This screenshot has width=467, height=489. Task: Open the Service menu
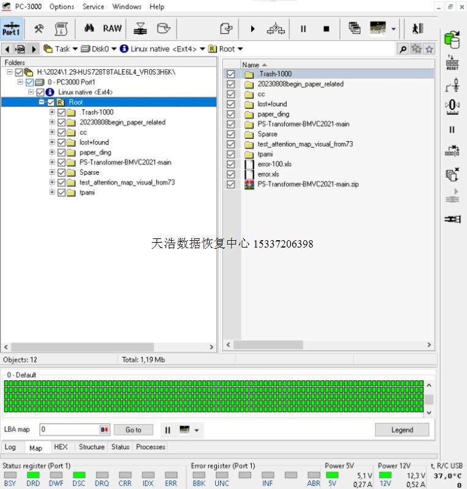[93, 7]
